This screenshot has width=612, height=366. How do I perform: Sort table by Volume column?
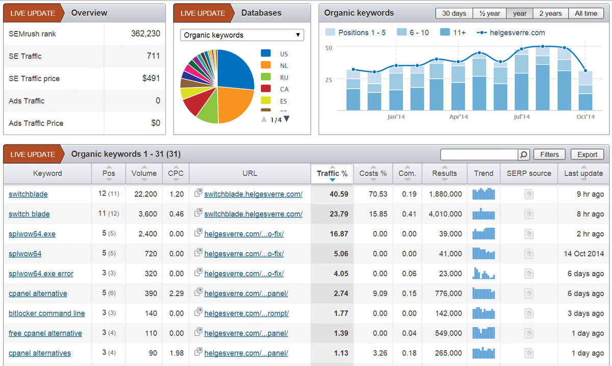[x=144, y=174]
